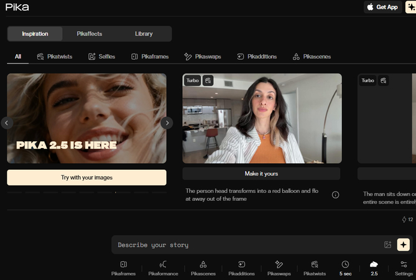Click Try with your images button
The width and height of the screenshot is (416, 280).
pyautogui.click(x=87, y=177)
